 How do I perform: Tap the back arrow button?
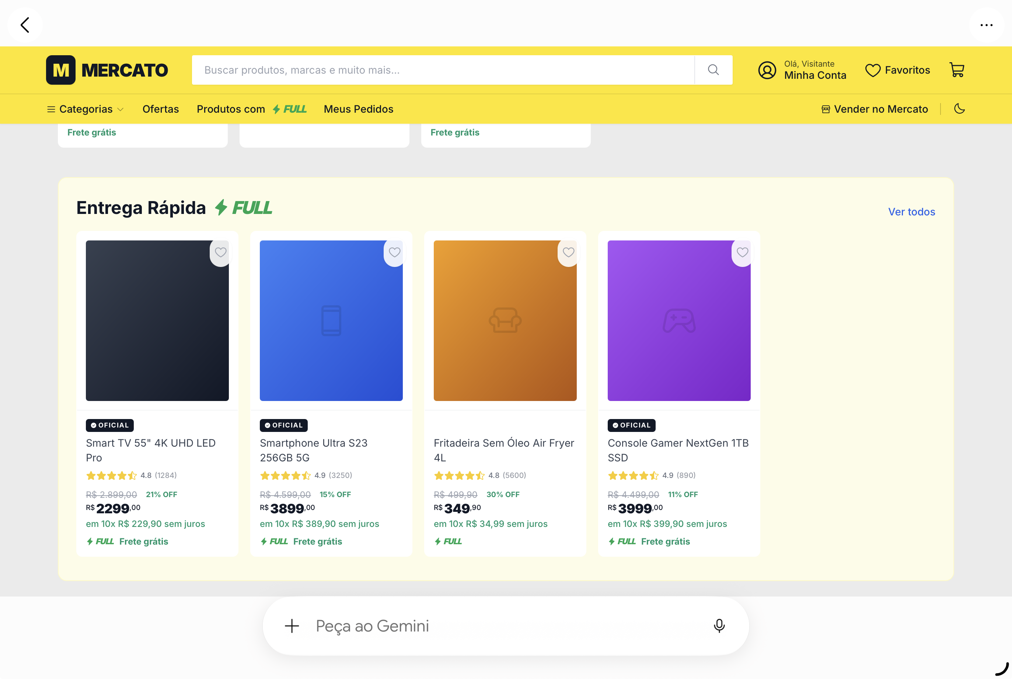click(x=25, y=25)
